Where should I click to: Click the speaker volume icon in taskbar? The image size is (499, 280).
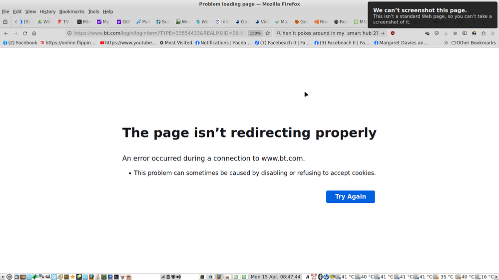[x=178, y=277]
